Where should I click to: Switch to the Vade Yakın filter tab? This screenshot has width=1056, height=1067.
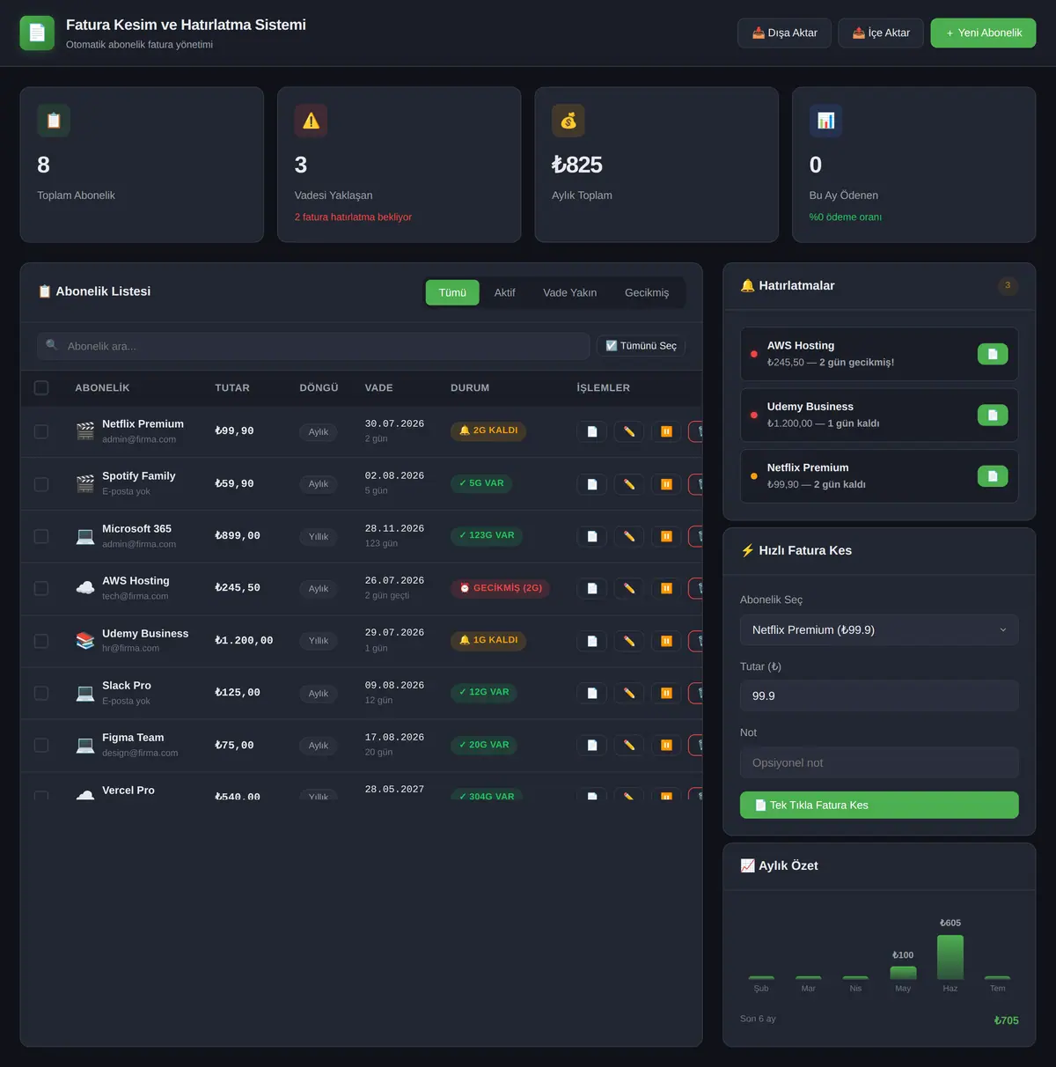569,292
